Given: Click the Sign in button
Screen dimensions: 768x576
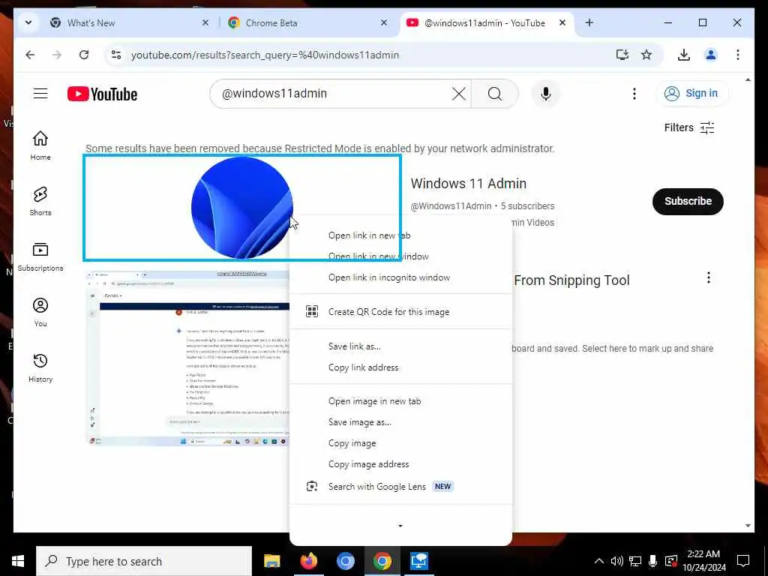Looking at the screenshot, I should tap(692, 94).
